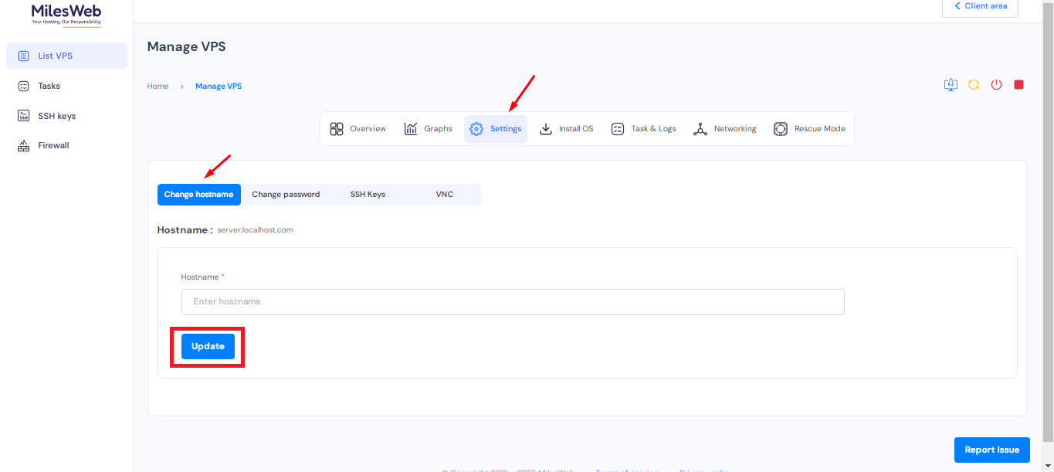
Task: Click the Home breadcrumb link
Action: pyautogui.click(x=158, y=87)
